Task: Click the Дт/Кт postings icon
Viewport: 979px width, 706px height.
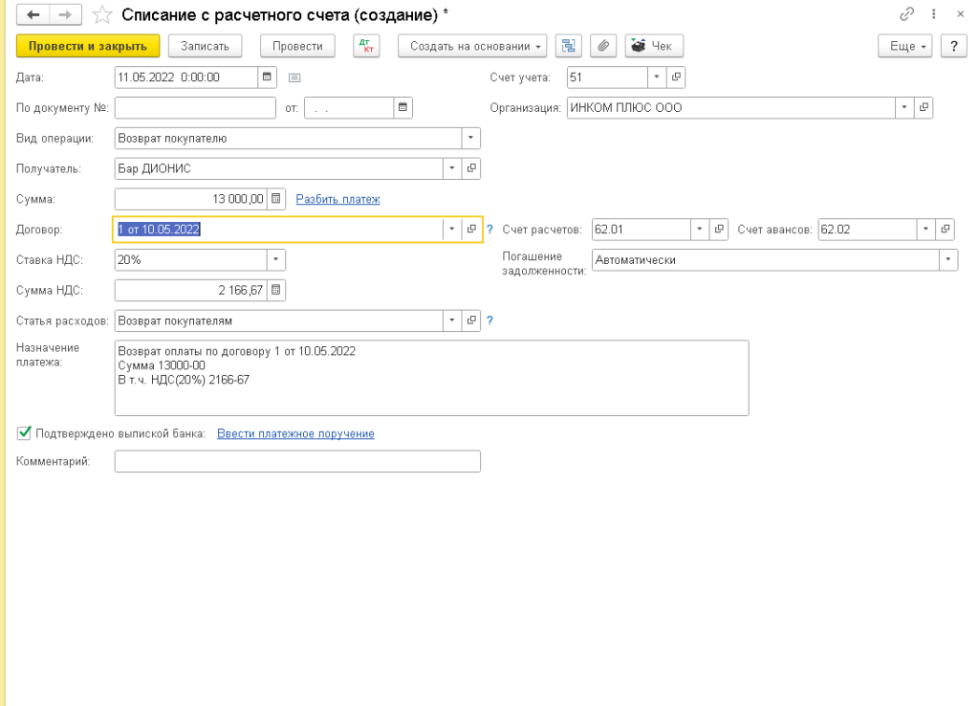Action: point(366,46)
